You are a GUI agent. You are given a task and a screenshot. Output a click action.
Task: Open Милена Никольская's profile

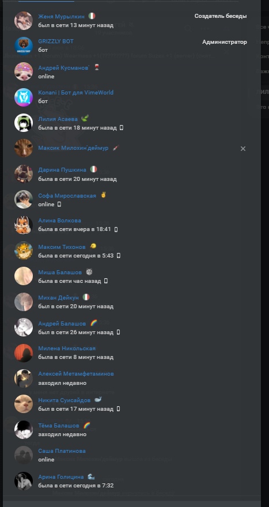coord(67,349)
